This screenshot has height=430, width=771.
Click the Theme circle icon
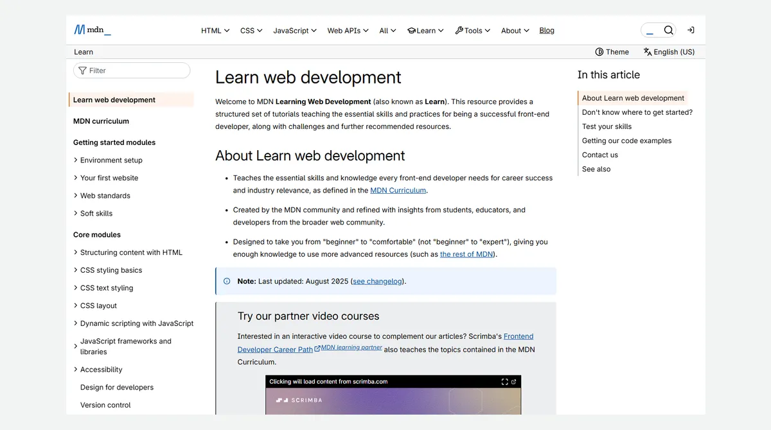click(599, 52)
